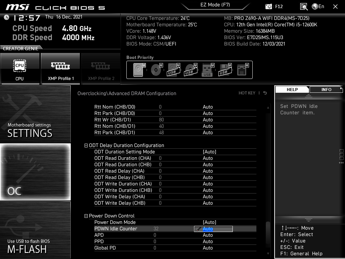The image size is (345, 259).
Task: Click the help panel bottom grip handle
Action: pos(309,220)
